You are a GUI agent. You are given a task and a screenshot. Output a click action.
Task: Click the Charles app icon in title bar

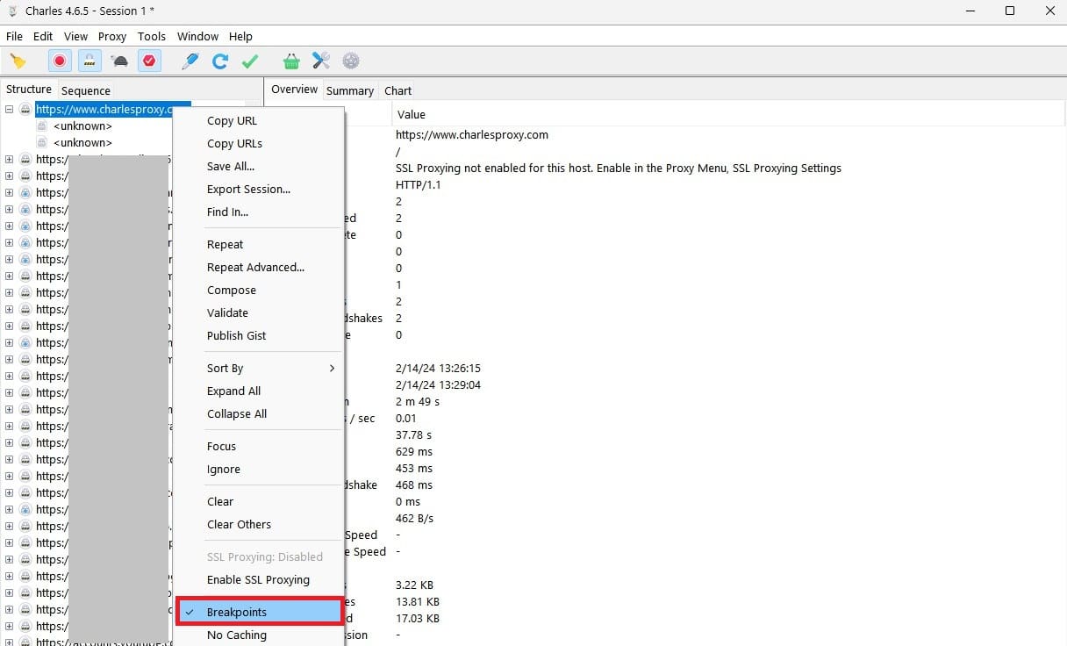point(12,11)
